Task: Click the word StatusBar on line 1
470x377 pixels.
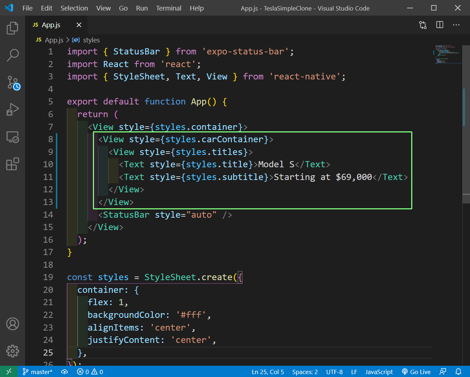Action: pyautogui.click(x=136, y=52)
